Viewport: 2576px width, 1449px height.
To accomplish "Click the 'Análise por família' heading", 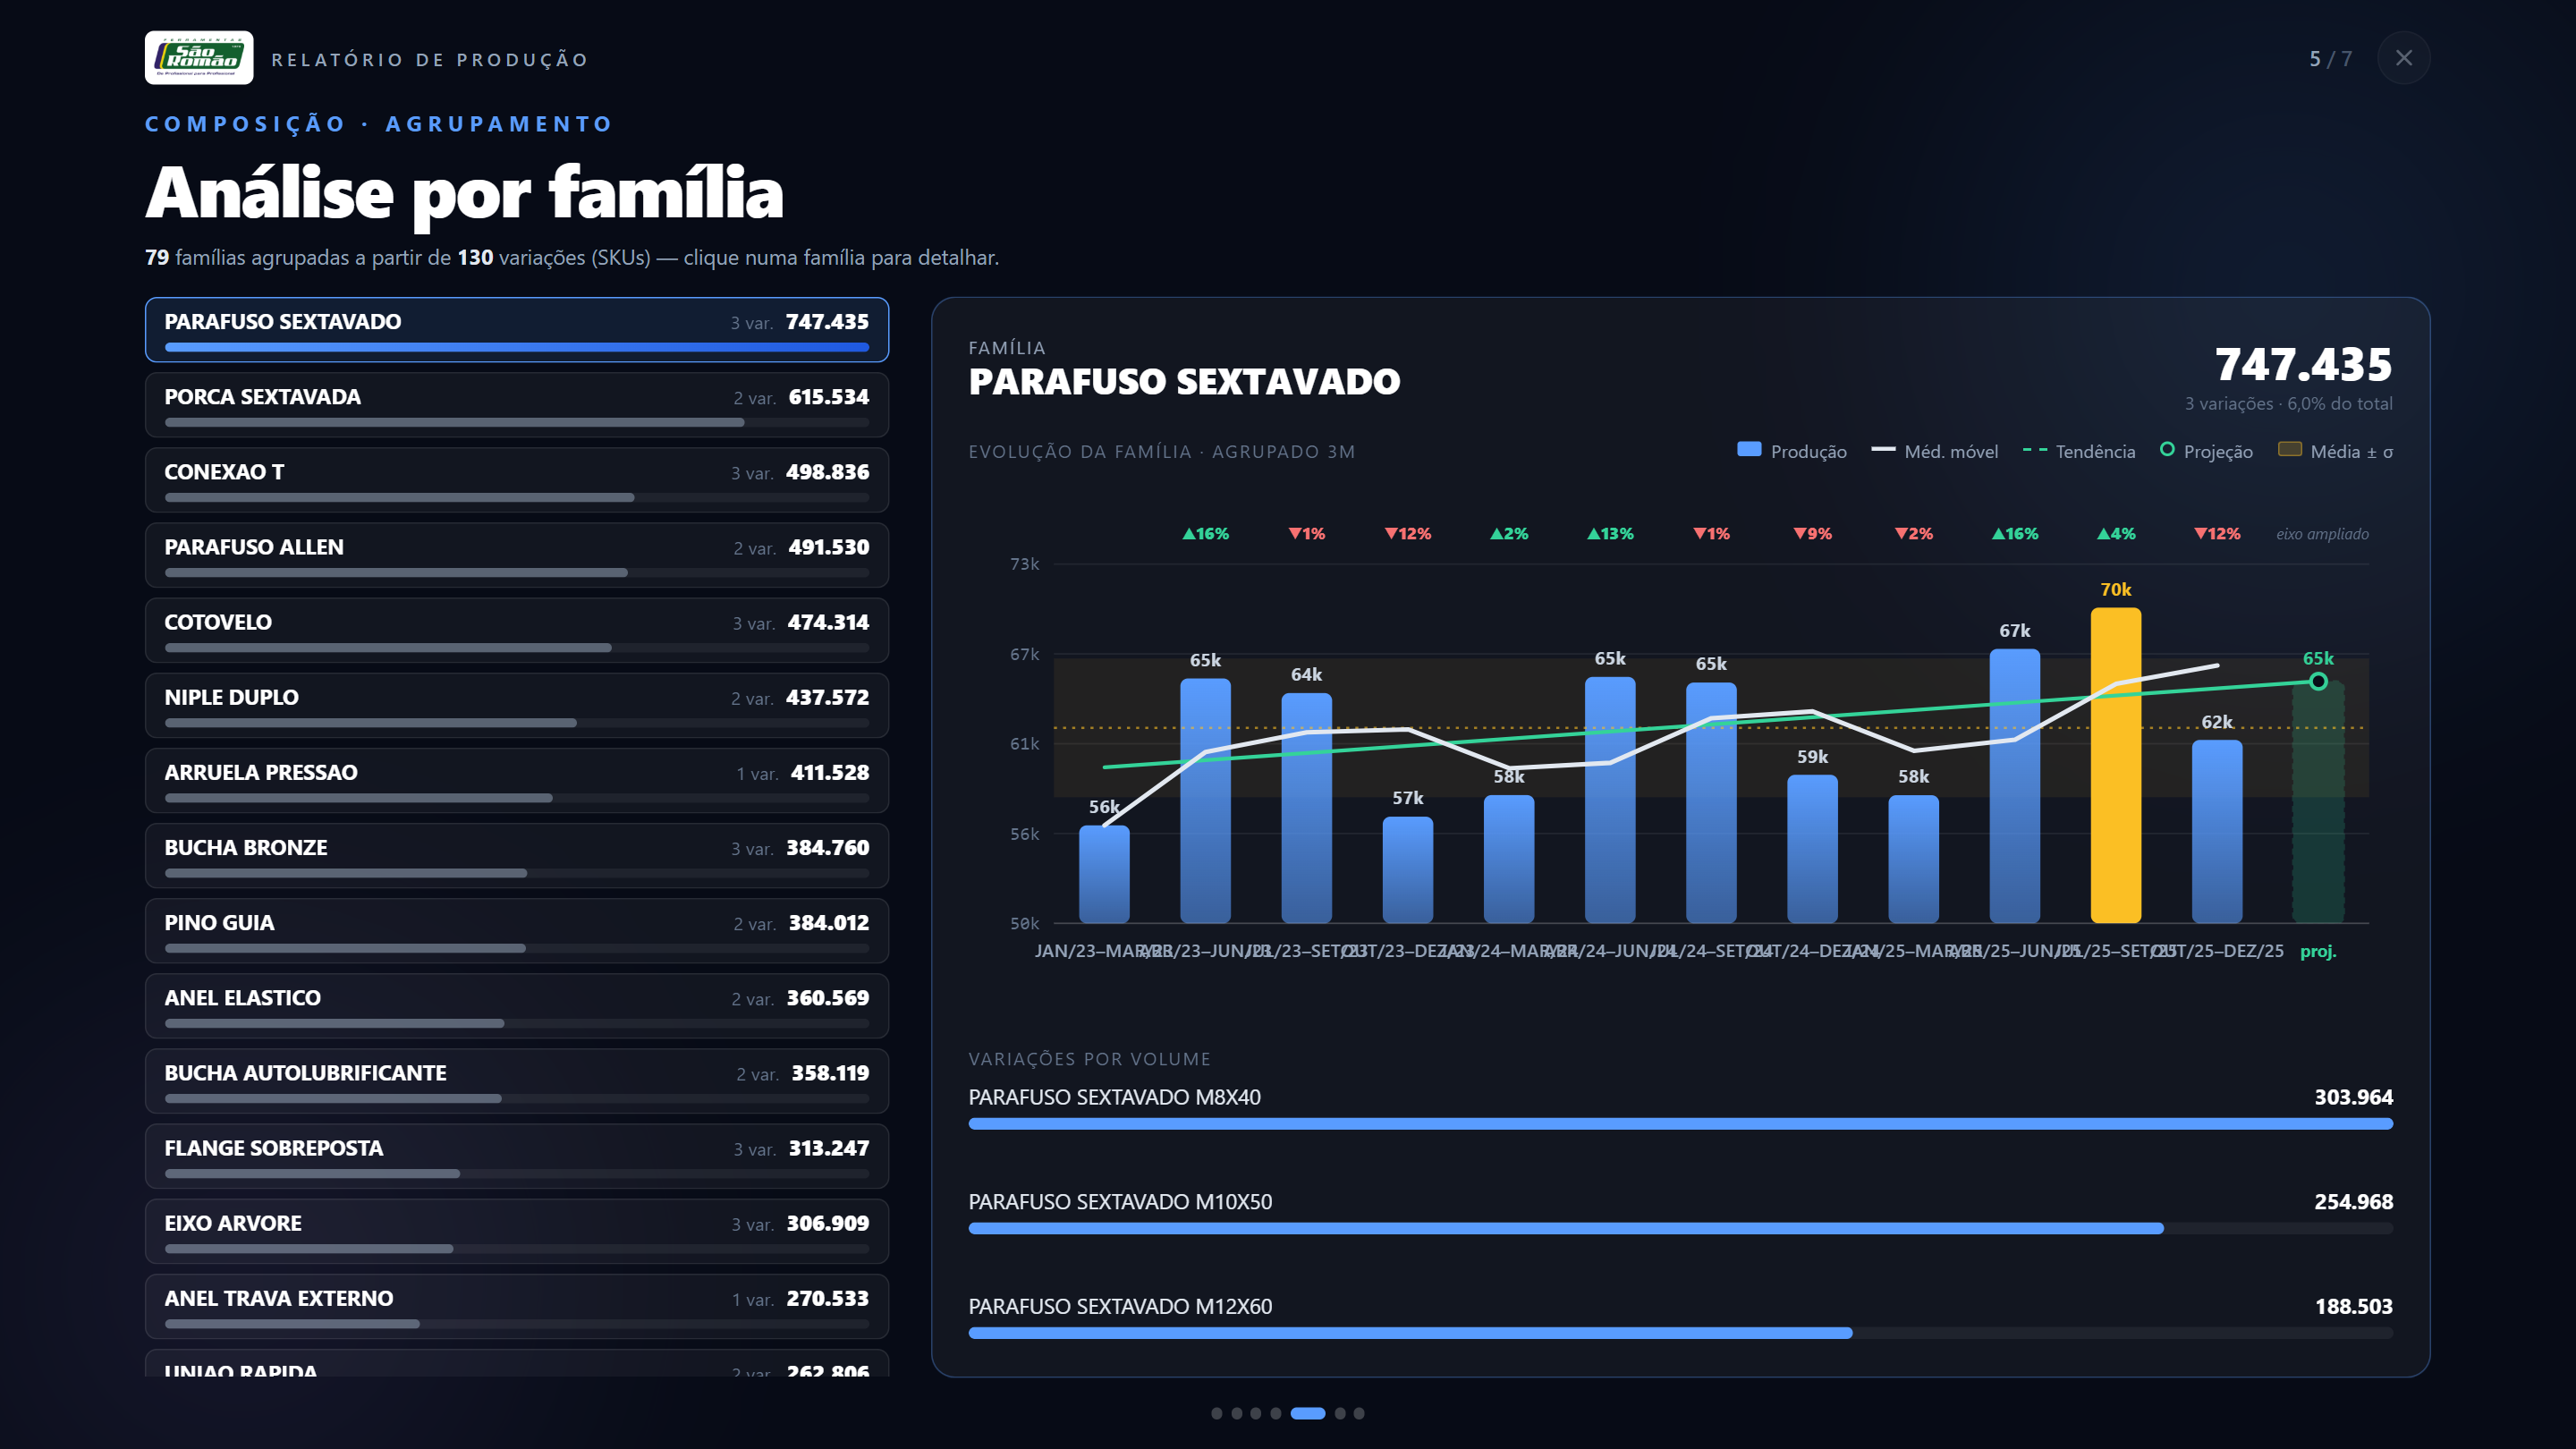I will pos(464,193).
